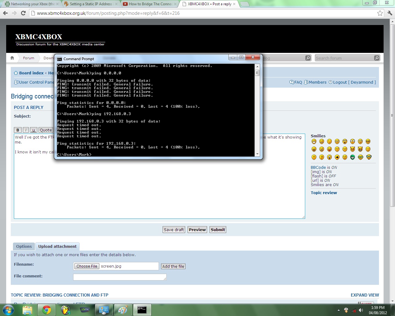Screen dimensions: 395x316
Task: Save the reply as a draft
Action: click(174, 230)
